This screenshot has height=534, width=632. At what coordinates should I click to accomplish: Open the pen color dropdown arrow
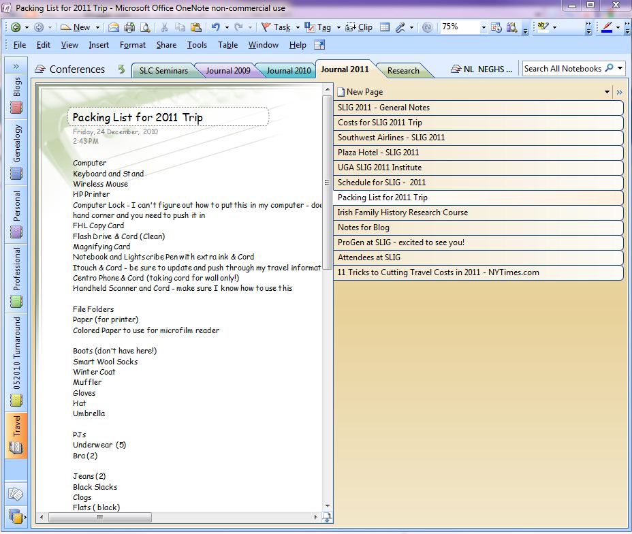coord(617,27)
